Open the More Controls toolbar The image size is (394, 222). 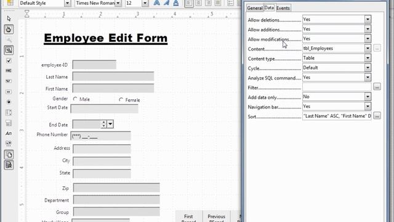tap(9, 144)
